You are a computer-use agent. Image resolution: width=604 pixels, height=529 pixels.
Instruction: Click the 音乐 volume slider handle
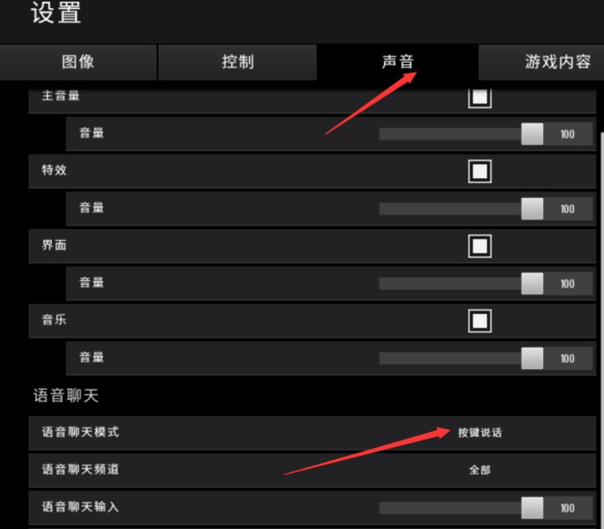pyautogui.click(x=532, y=358)
